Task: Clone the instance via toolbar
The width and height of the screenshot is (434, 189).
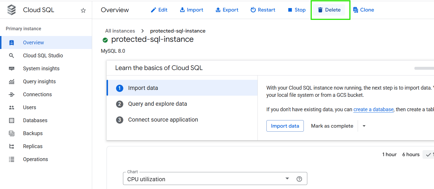Action: [x=363, y=10]
